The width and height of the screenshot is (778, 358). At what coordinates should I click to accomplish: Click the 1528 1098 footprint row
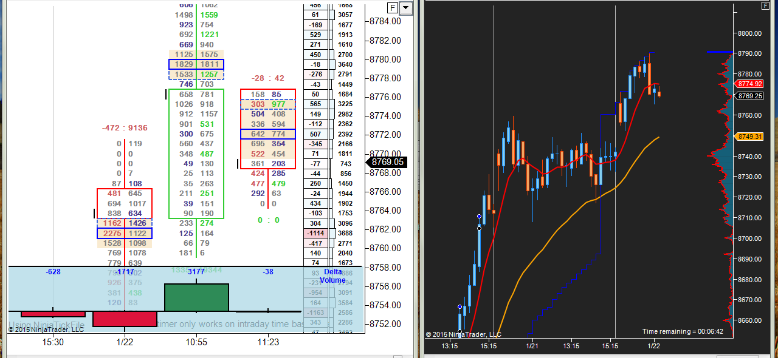125,243
